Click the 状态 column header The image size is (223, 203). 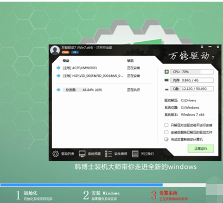click(x=130, y=61)
